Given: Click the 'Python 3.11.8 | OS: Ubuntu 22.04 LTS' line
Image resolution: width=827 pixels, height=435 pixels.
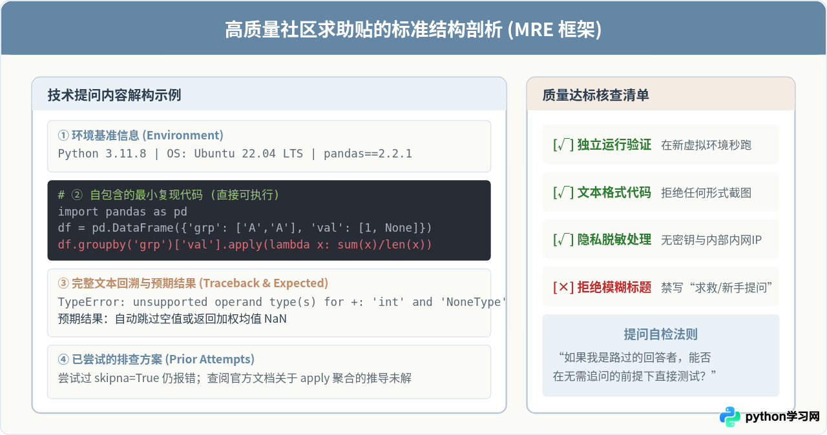Looking at the screenshot, I should pyautogui.click(x=235, y=154).
